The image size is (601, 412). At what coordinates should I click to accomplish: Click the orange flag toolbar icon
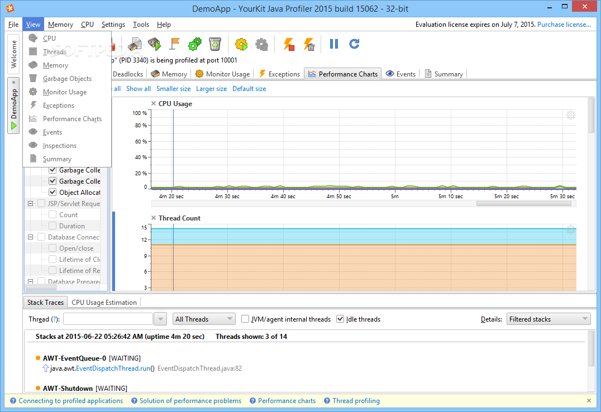[175, 44]
